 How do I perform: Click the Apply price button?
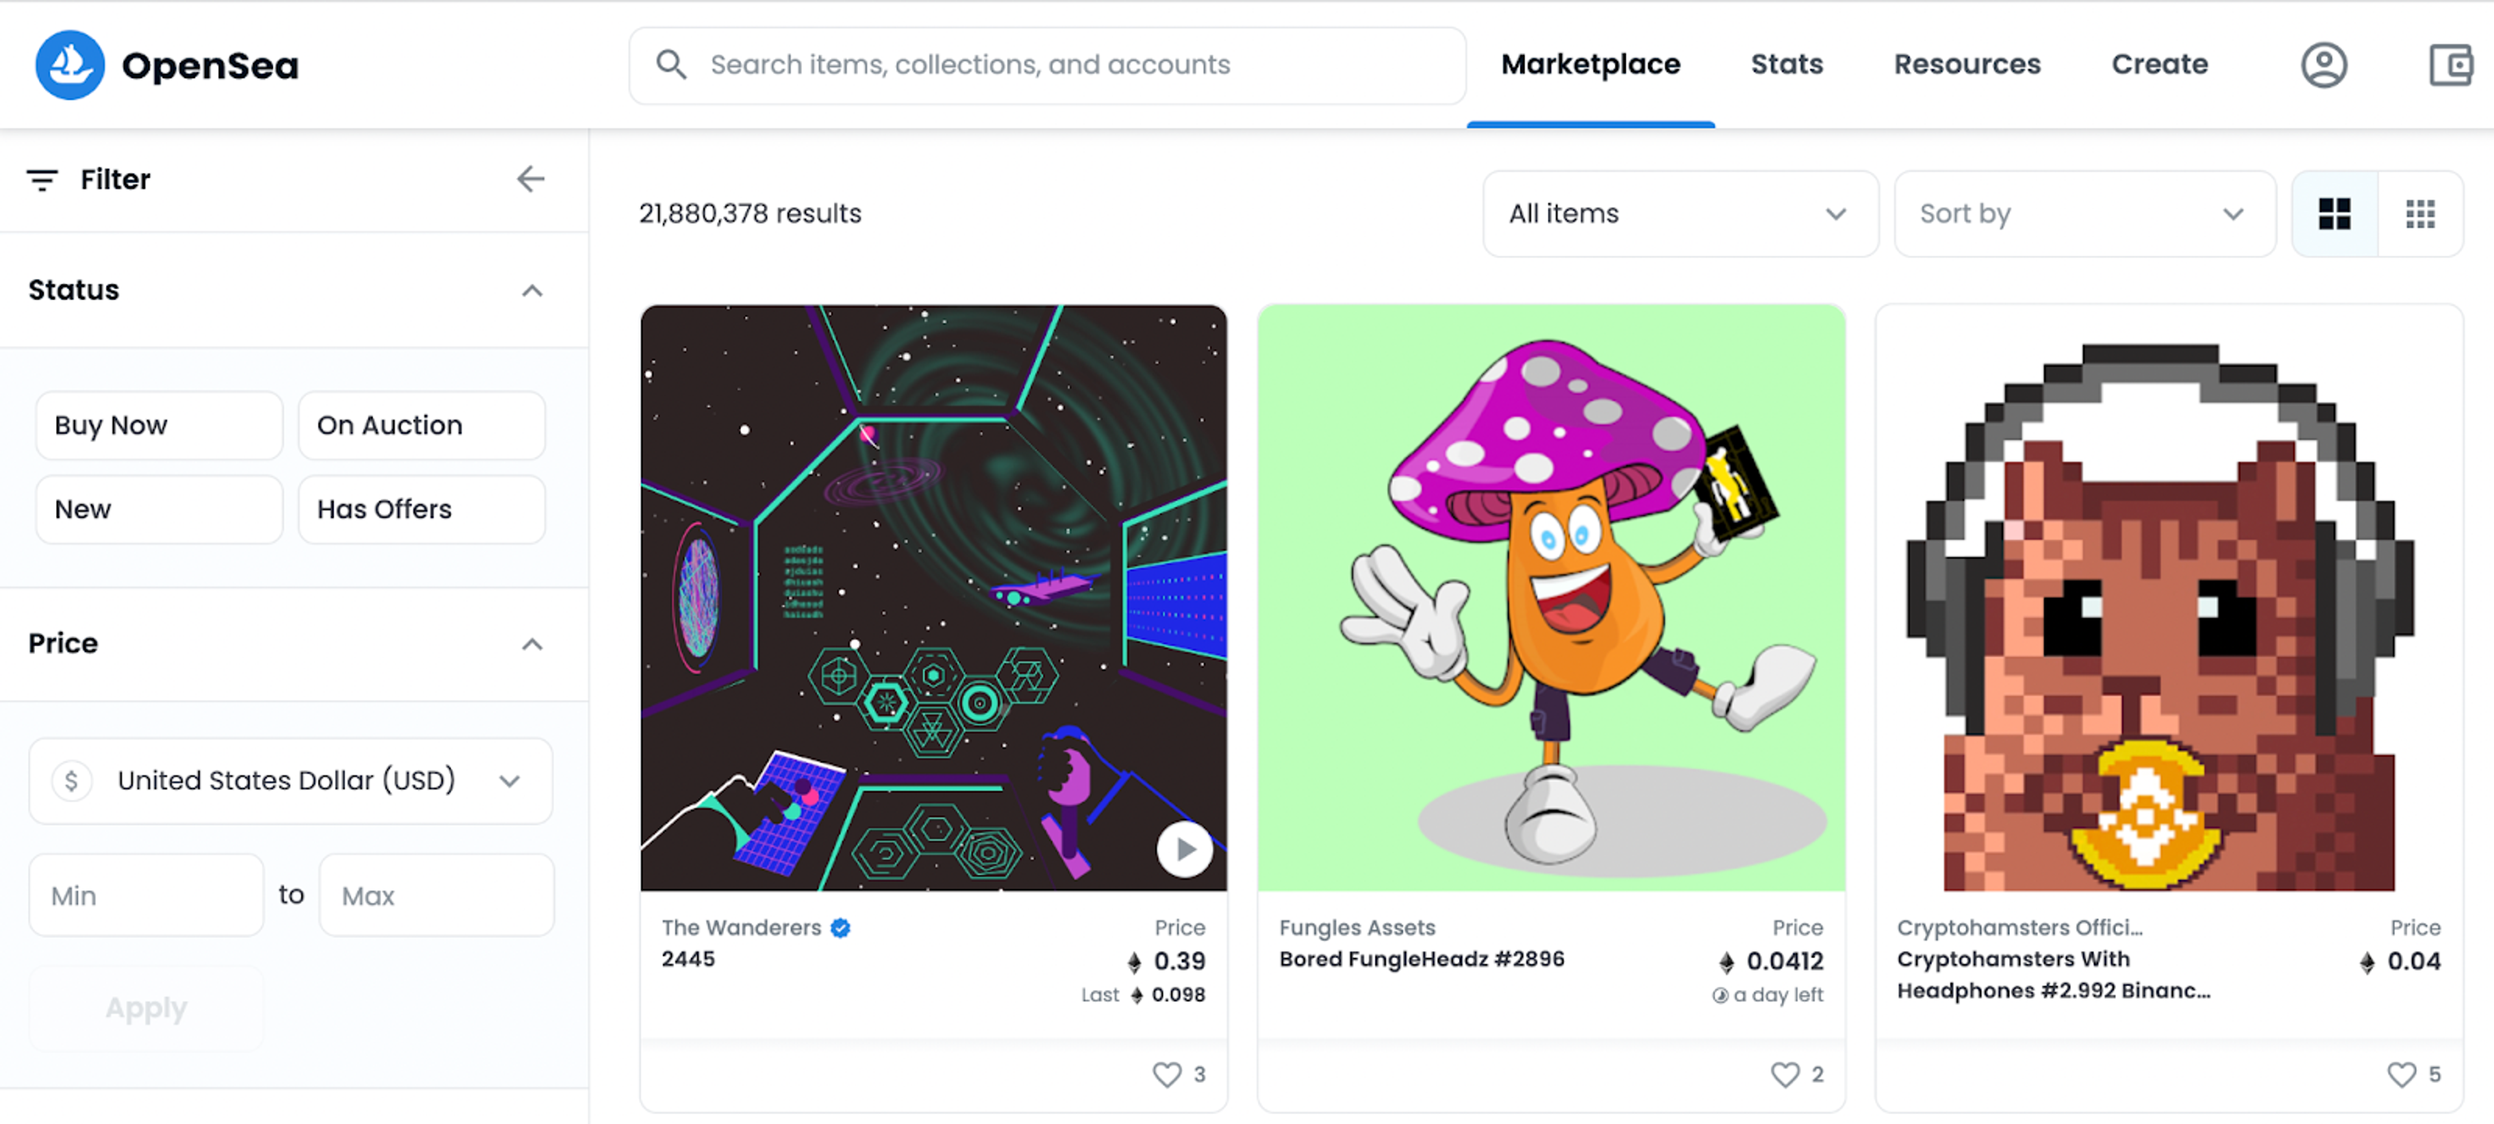tap(146, 1008)
